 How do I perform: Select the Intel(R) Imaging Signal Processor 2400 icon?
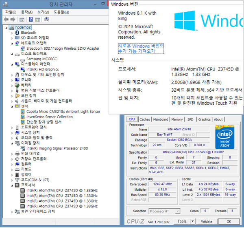click(23, 148)
